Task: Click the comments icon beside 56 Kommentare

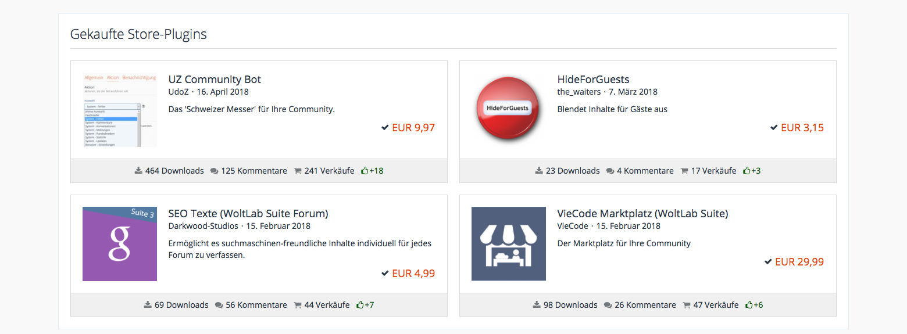Action: point(219,305)
